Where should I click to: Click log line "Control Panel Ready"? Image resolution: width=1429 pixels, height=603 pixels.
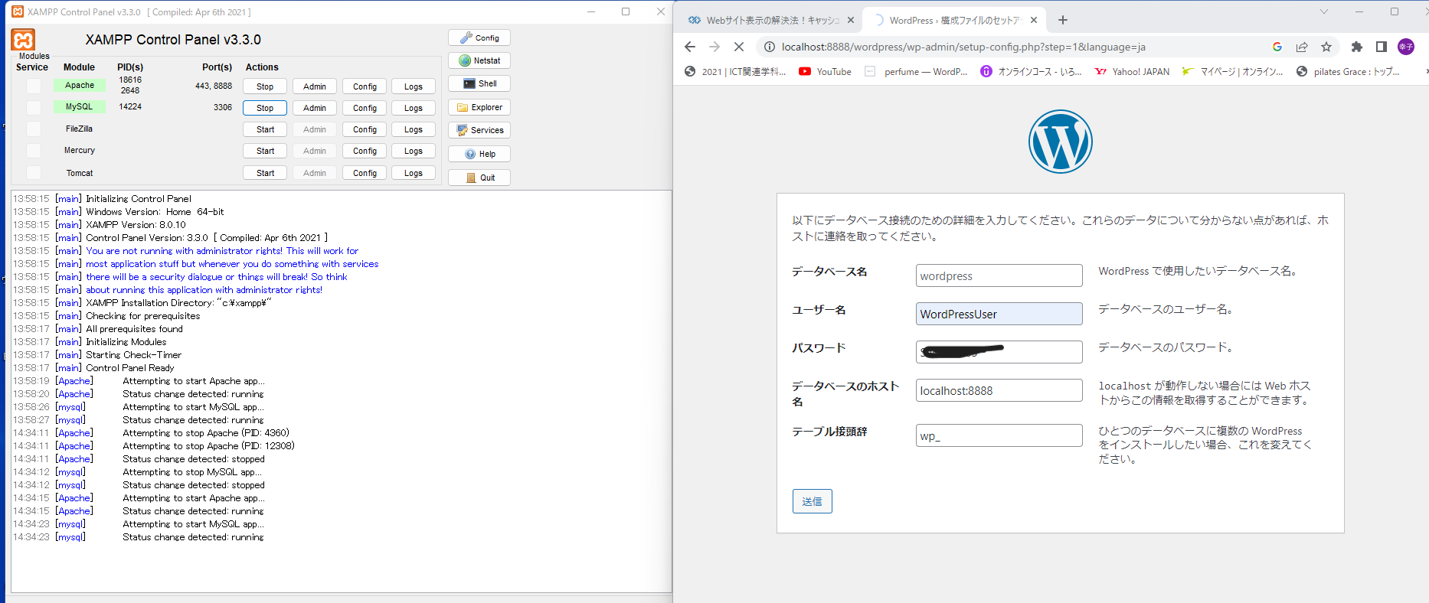[x=130, y=368]
